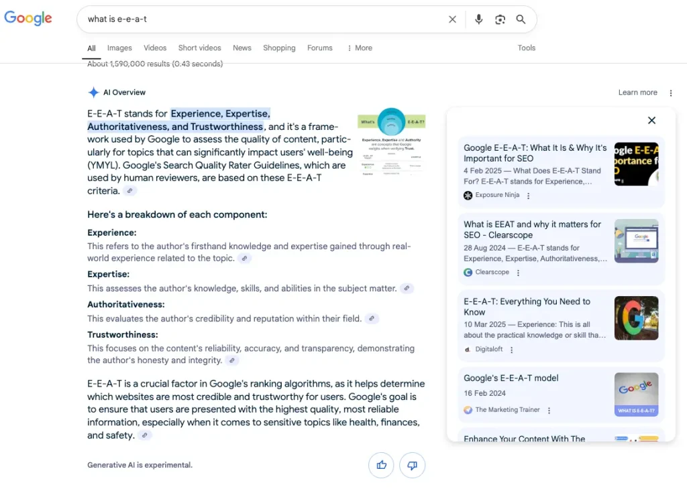Open source link after 'and safety.'

145,435
